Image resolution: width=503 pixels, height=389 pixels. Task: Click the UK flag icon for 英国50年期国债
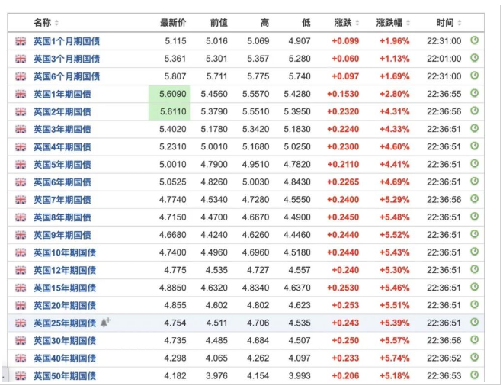[21, 376]
